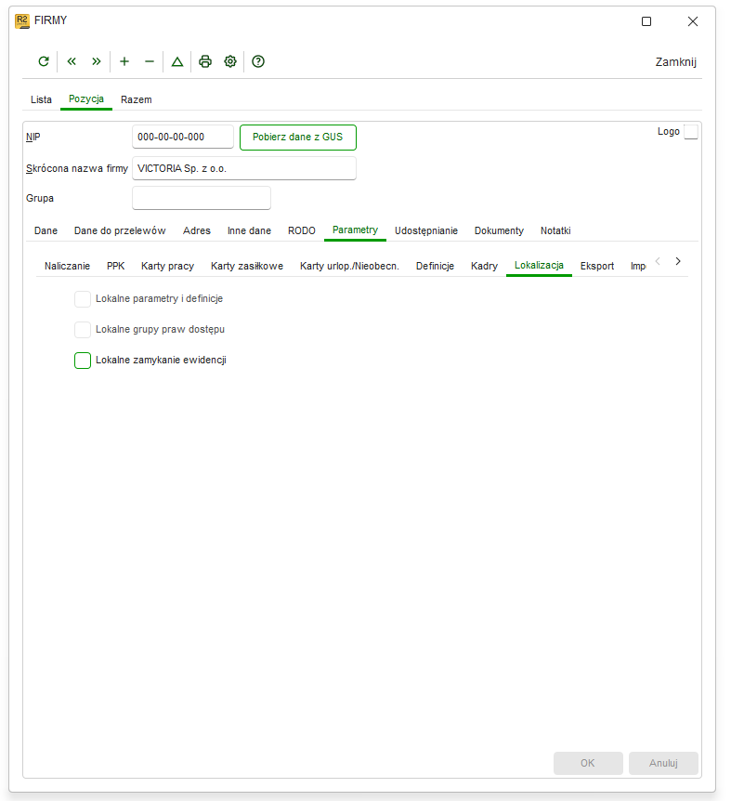Close the FIRMY window with X
The width and height of the screenshot is (731, 801).
pyautogui.click(x=693, y=21)
